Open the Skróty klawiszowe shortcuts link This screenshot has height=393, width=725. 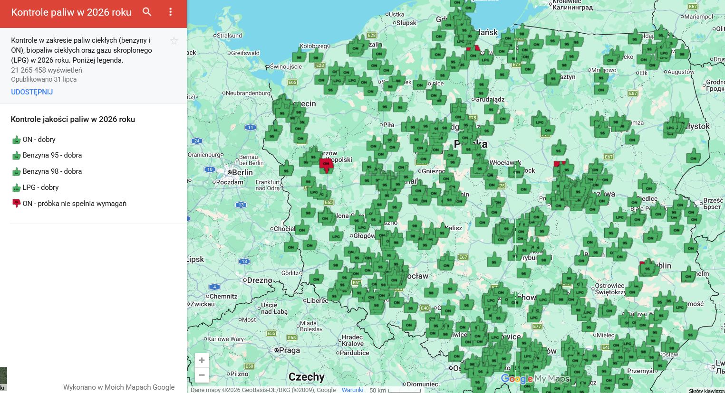point(706,391)
